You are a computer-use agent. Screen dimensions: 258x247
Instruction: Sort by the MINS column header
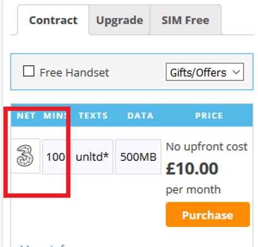click(x=55, y=116)
